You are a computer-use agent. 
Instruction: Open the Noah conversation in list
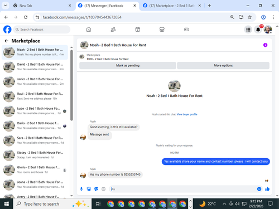point(35,52)
